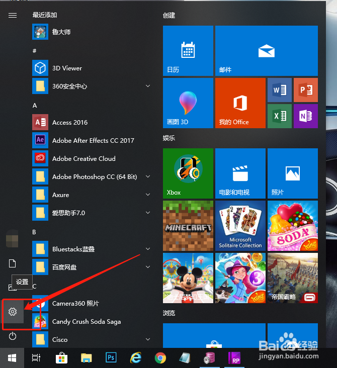
Task: Launch the Word tile
Action: coord(280,90)
